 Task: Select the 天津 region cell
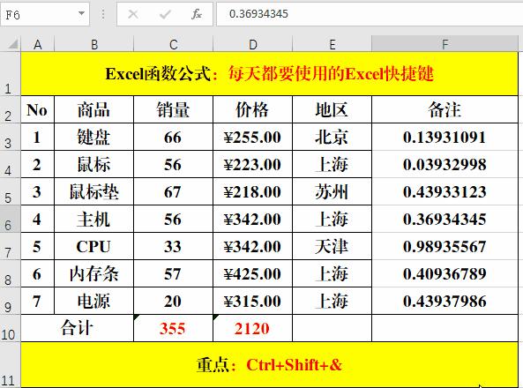[x=332, y=246]
